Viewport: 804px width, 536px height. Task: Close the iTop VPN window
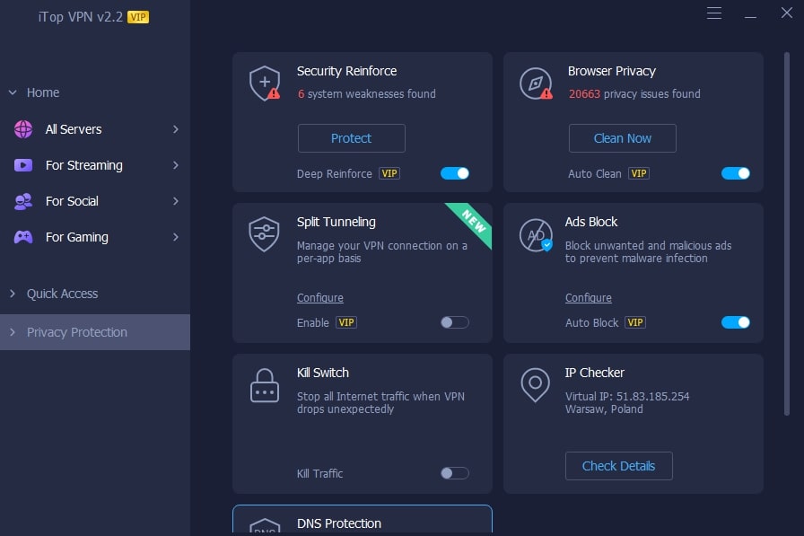[787, 13]
